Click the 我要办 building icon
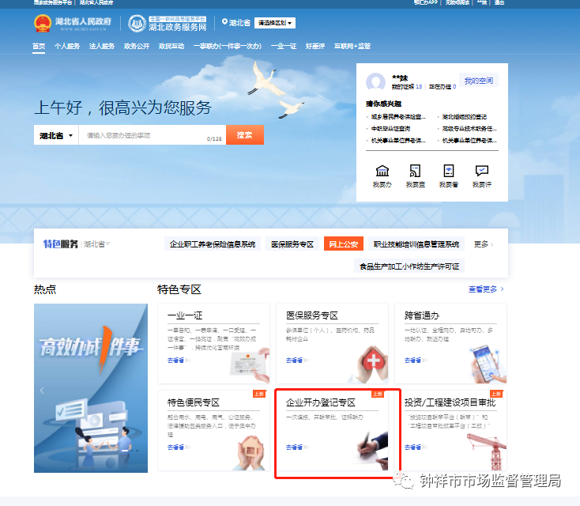The width and height of the screenshot is (580, 506). (x=382, y=171)
